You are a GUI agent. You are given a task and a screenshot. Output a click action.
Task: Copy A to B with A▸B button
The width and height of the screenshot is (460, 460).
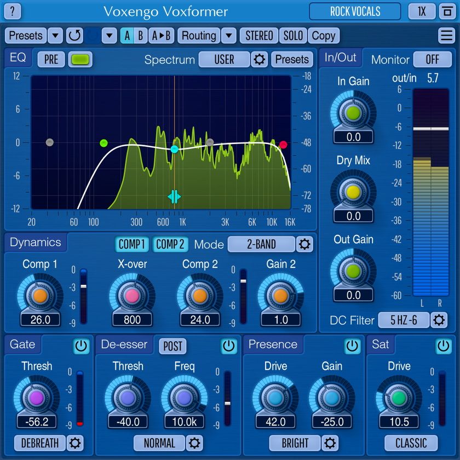click(x=162, y=36)
